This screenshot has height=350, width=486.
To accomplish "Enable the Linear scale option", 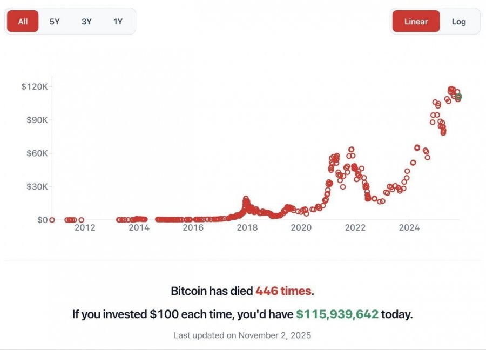I will coord(416,22).
